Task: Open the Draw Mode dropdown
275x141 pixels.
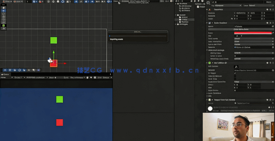Action: click(x=254, y=39)
